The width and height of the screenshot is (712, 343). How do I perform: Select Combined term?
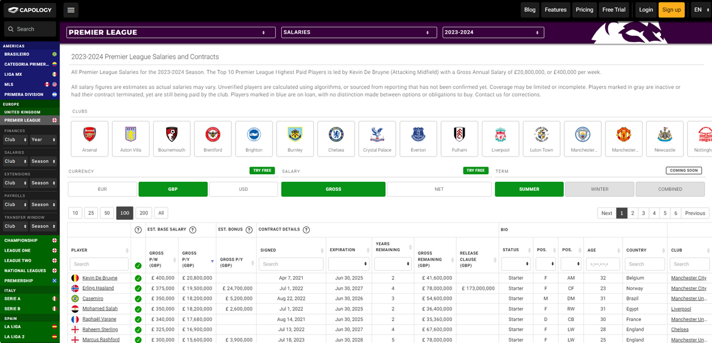click(x=670, y=189)
